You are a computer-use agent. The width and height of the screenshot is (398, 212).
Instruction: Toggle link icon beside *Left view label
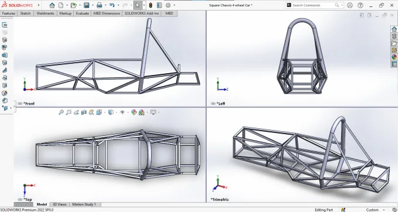pos(213,104)
